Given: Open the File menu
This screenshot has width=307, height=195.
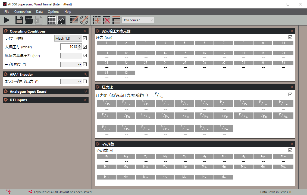Looking at the screenshot, I should 7,12.
